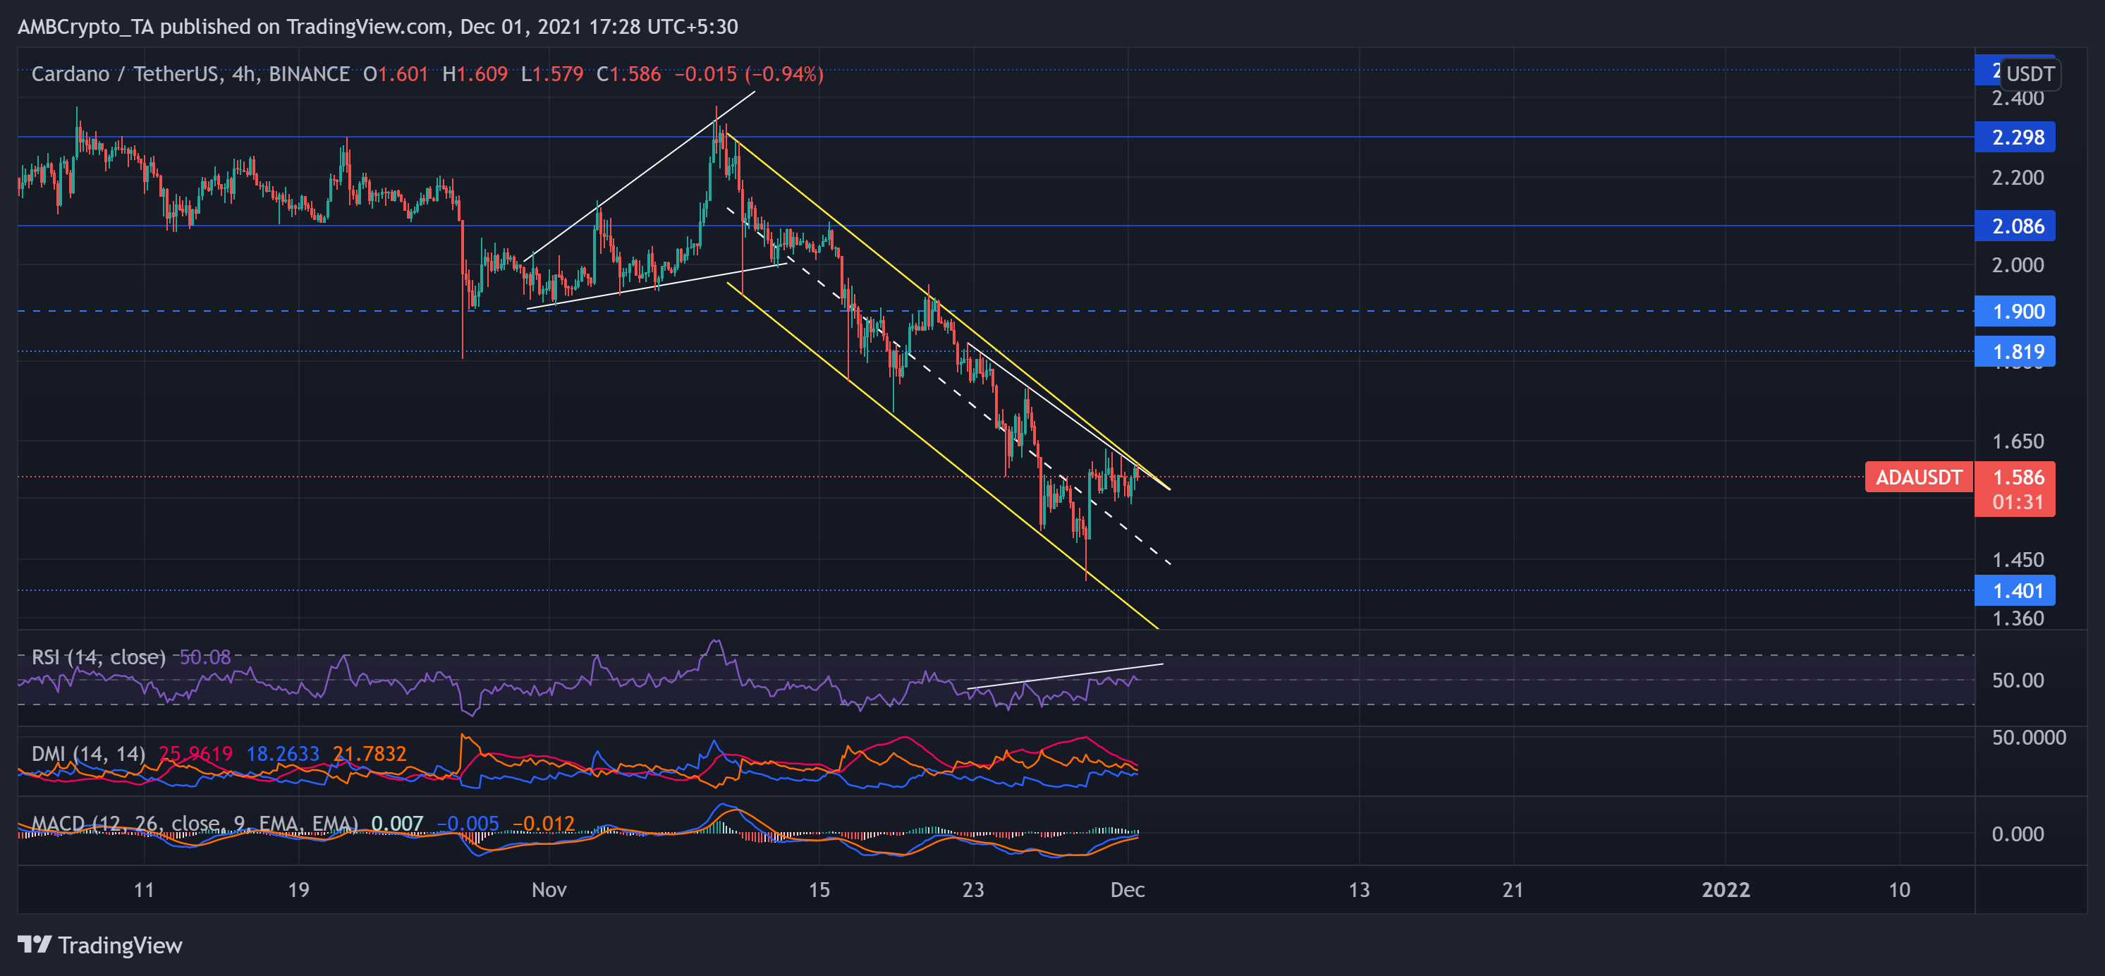Click the Dec date on time axis
The image size is (2105, 976).
[1127, 890]
